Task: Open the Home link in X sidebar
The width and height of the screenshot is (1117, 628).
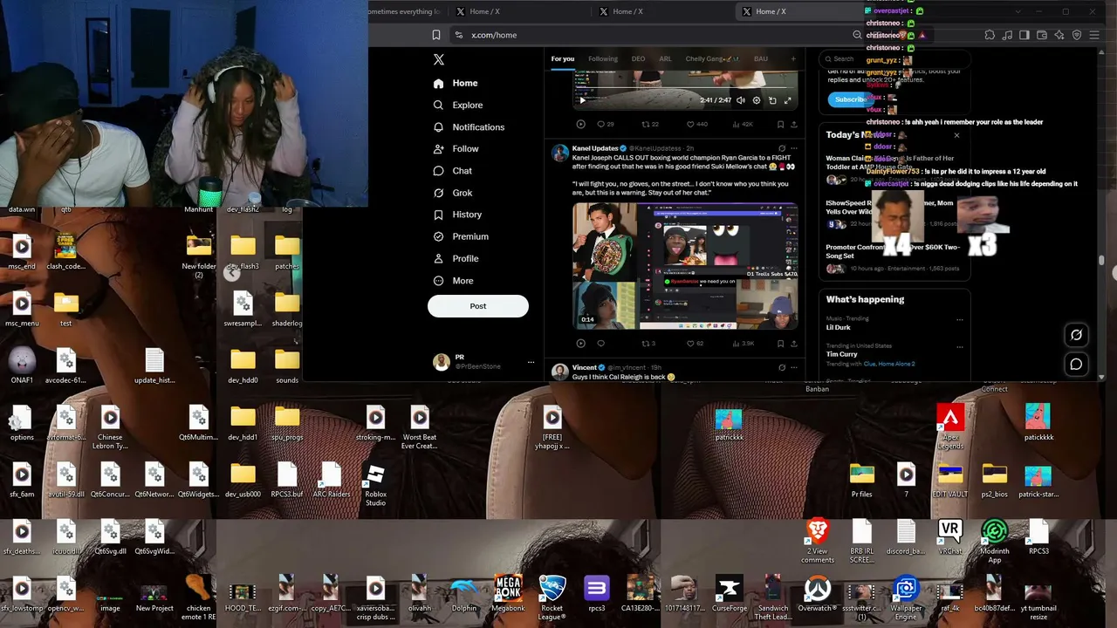Action: (456, 84)
